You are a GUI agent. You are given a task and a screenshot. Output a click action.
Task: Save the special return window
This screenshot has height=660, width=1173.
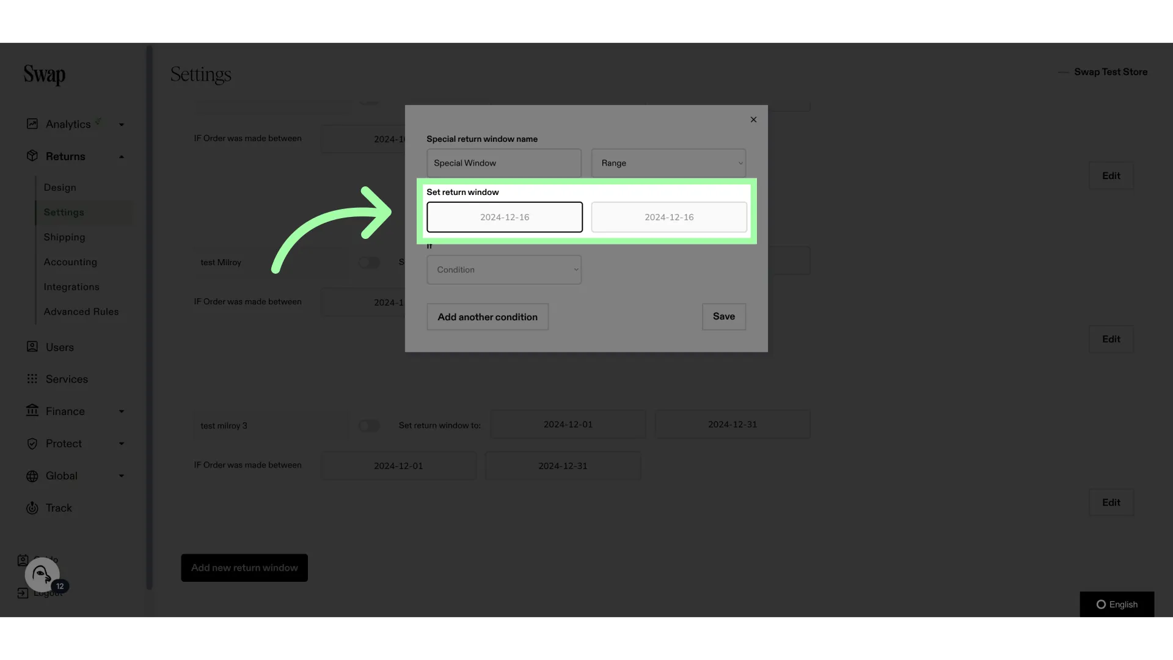point(724,317)
